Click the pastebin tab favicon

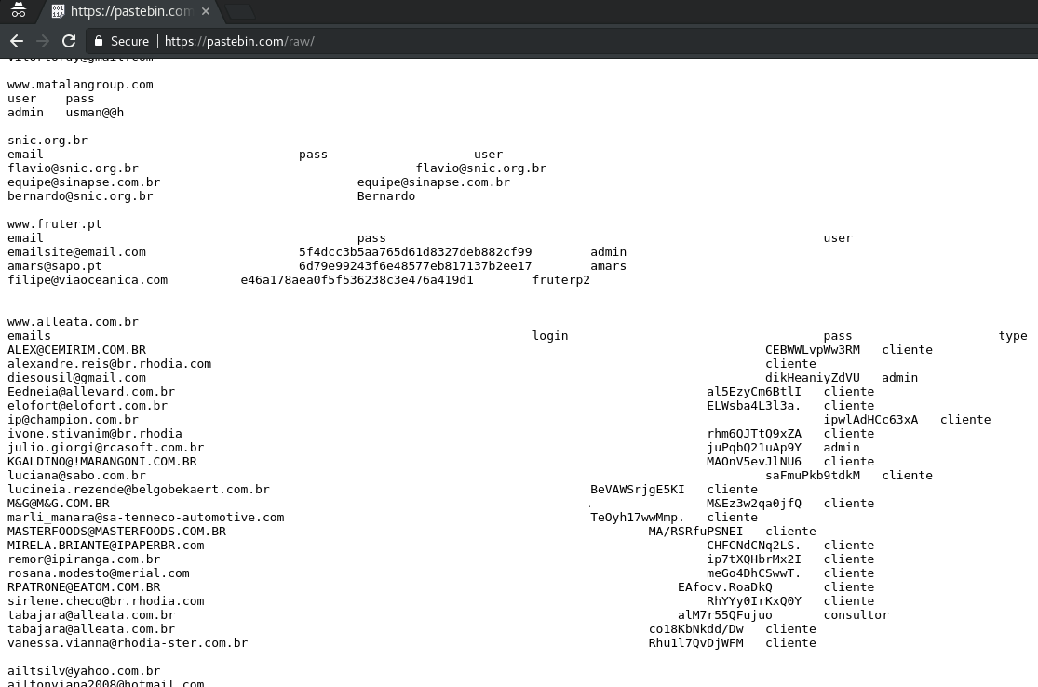[x=59, y=11]
